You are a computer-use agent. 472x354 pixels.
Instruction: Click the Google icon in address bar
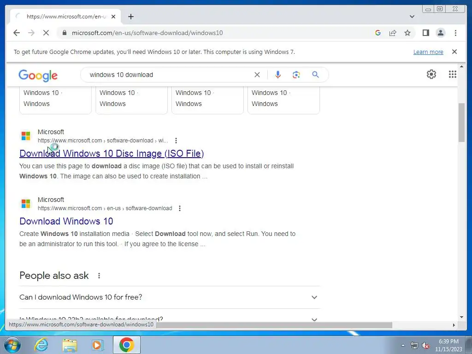pos(378,33)
